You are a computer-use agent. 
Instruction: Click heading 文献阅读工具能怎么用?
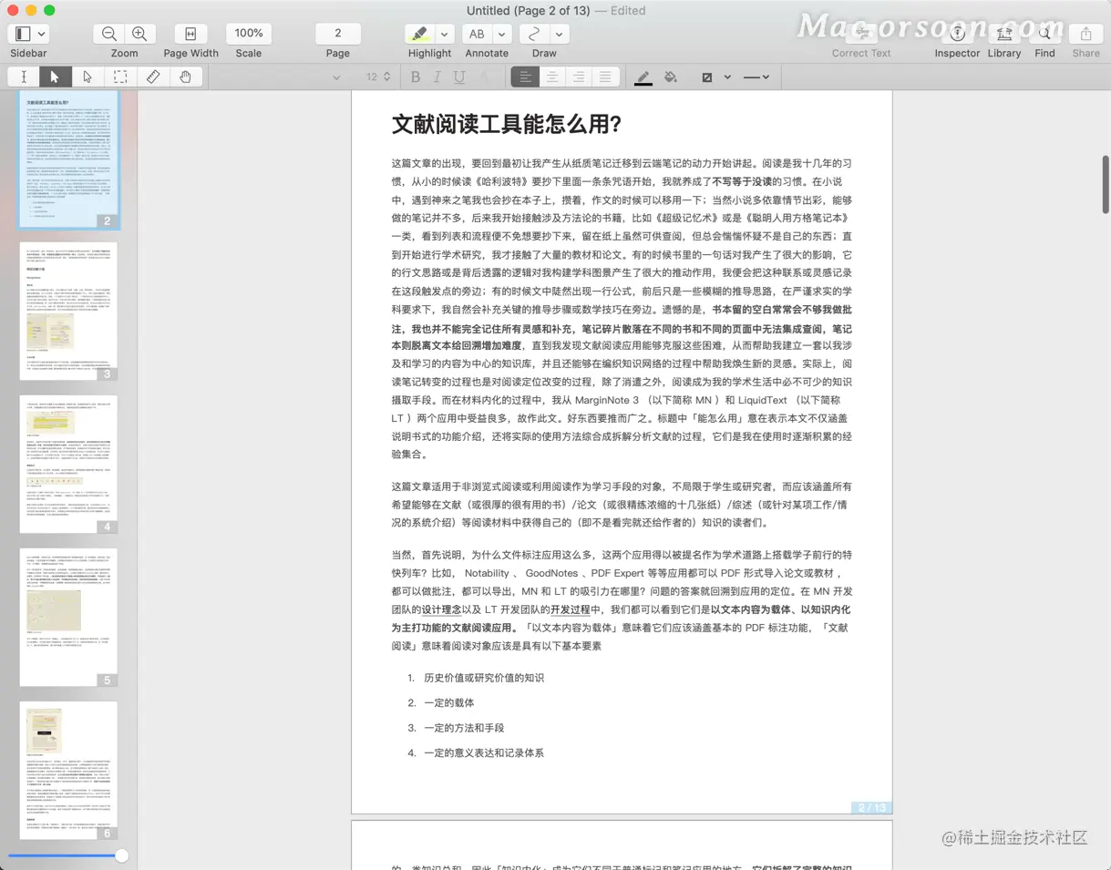click(x=507, y=125)
